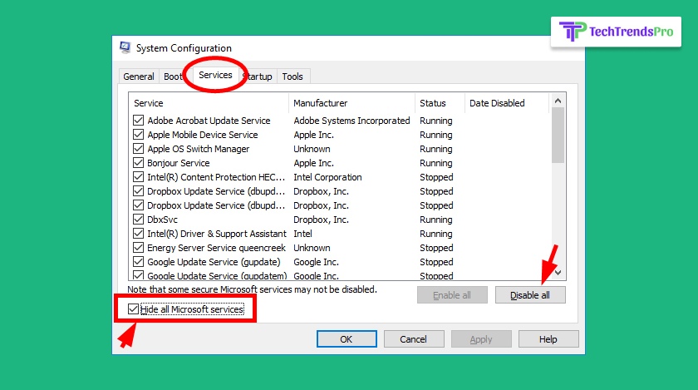Click the services list scroll up arrow
Screen dimensions: 698x390
pyautogui.click(x=558, y=101)
